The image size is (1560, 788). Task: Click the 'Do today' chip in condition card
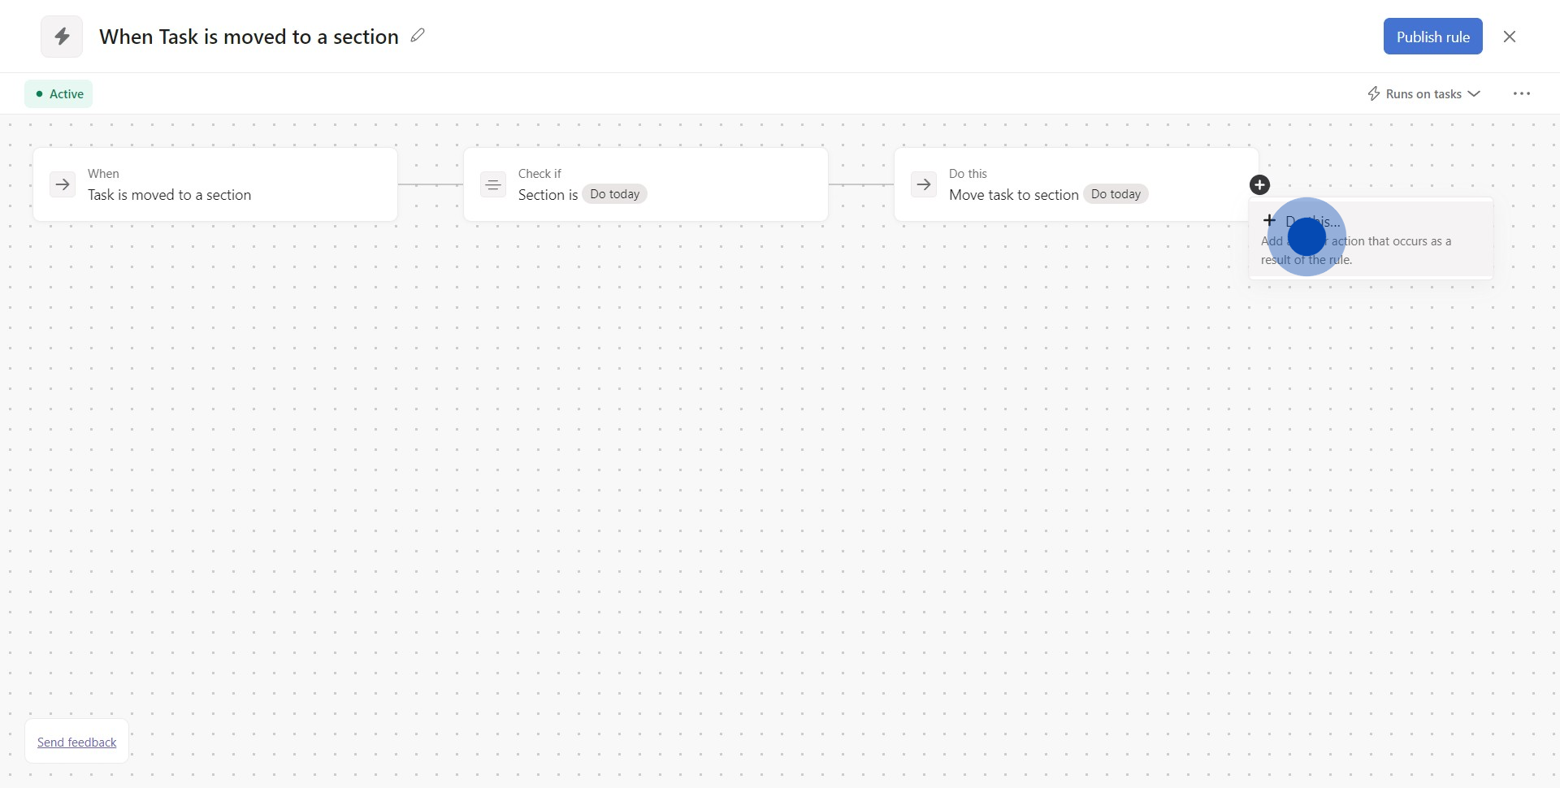click(614, 194)
